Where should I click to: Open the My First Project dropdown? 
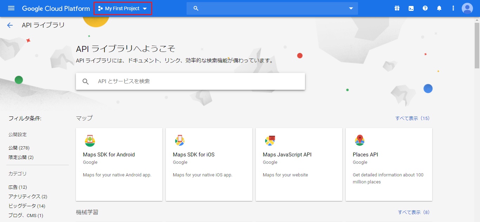[x=123, y=8]
